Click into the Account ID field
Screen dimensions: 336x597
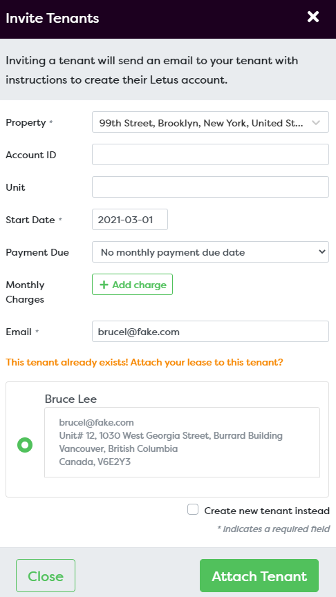210,154
